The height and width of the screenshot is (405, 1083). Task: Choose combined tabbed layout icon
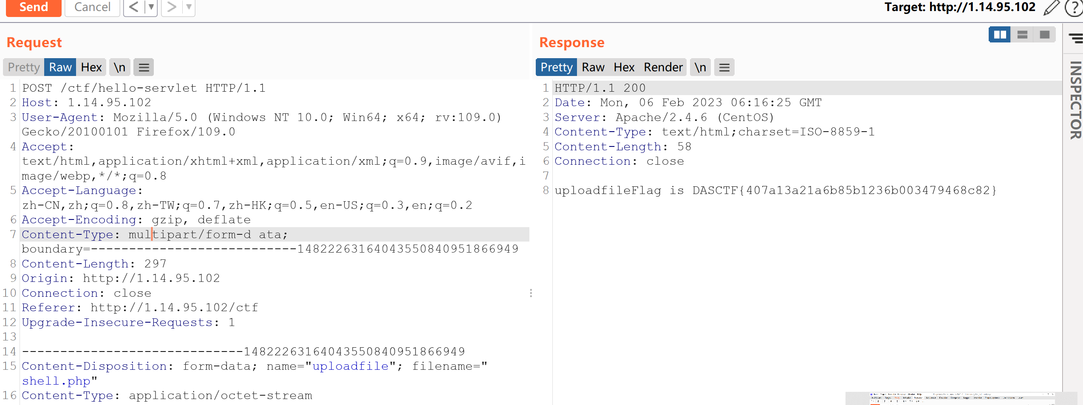1044,34
